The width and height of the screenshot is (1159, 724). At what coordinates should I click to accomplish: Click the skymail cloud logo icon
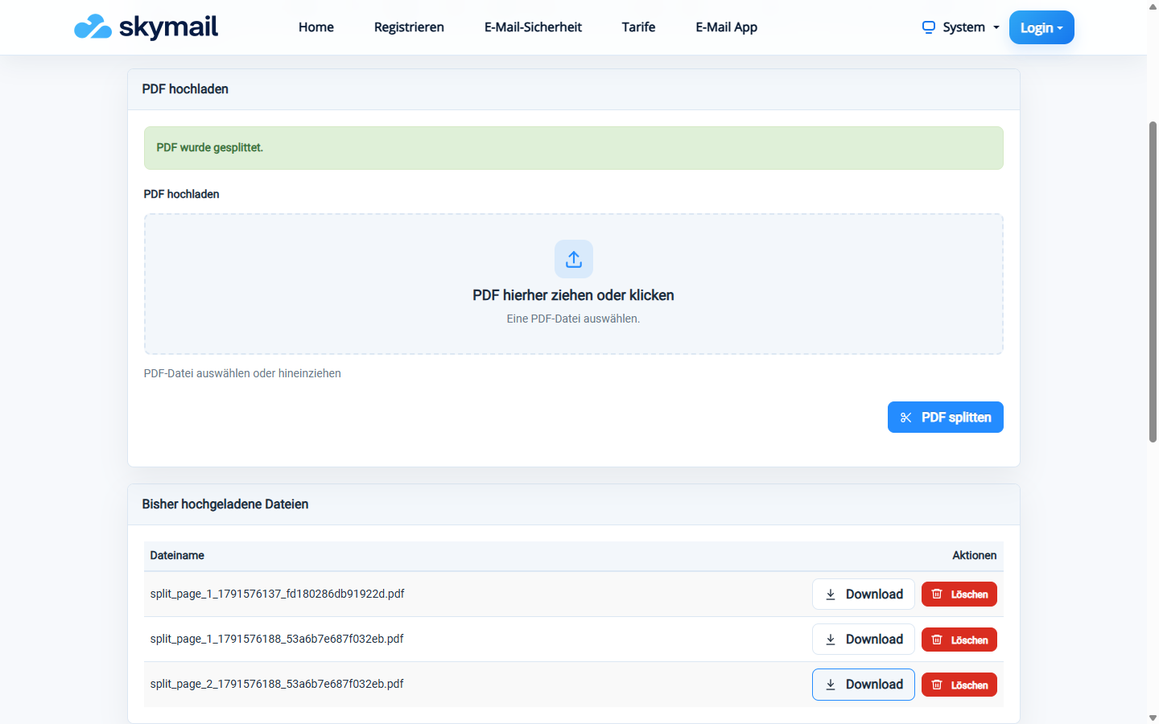point(93,27)
